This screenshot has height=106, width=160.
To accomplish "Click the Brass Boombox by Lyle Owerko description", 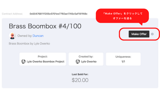I will coord(29,43).
